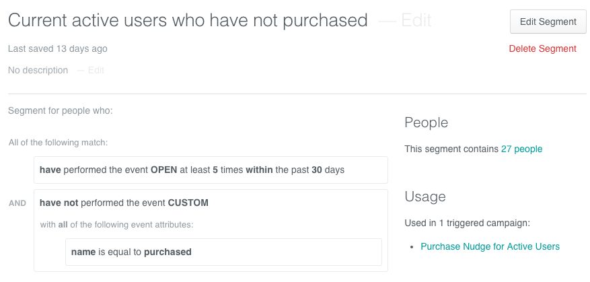
Task: Click the Used in 1 triggered campaign text
Action: point(467,223)
